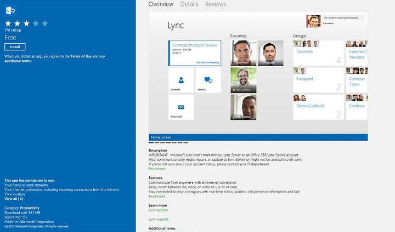
Task: Expand Read more under Description
Action: [157, 169]
